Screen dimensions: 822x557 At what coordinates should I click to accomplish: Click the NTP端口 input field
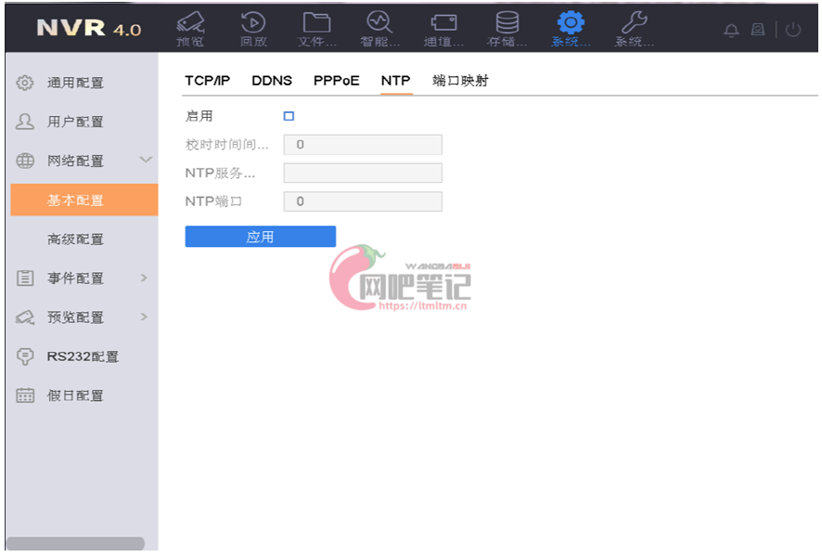coord(363,201)
